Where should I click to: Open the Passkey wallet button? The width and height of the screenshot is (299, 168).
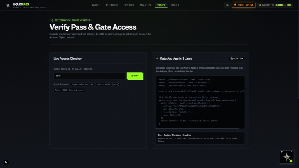[275, 5]
